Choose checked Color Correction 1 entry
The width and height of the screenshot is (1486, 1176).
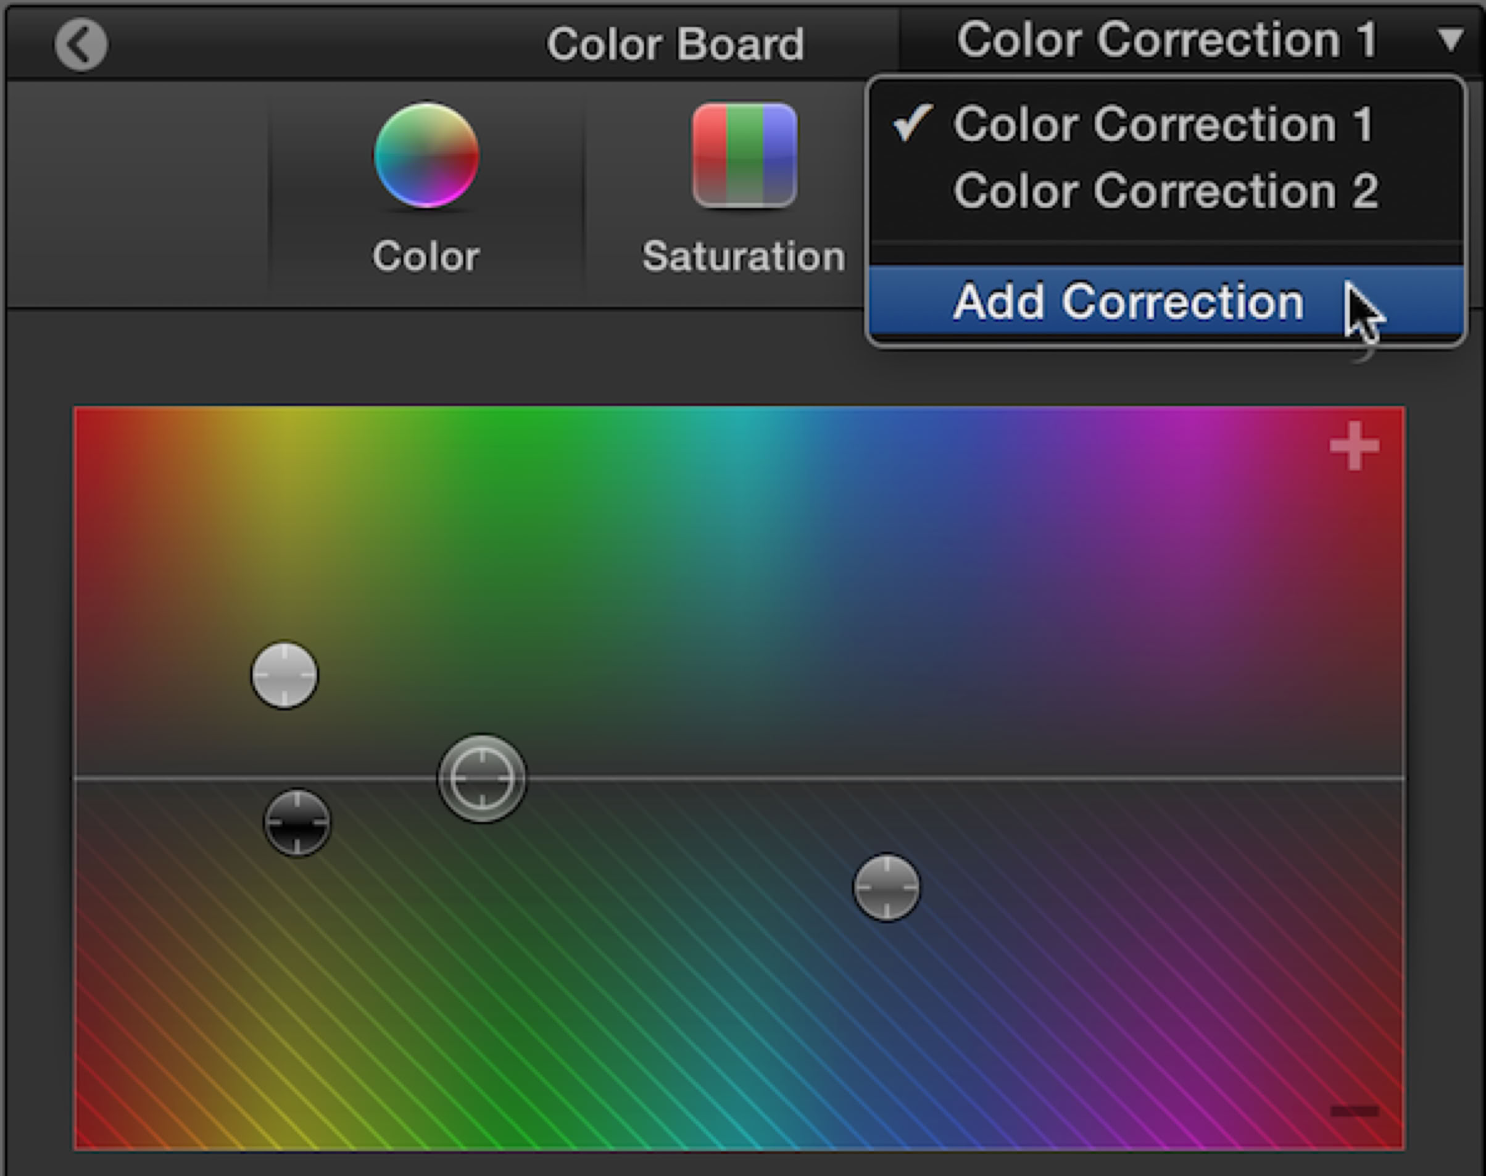1163,125
